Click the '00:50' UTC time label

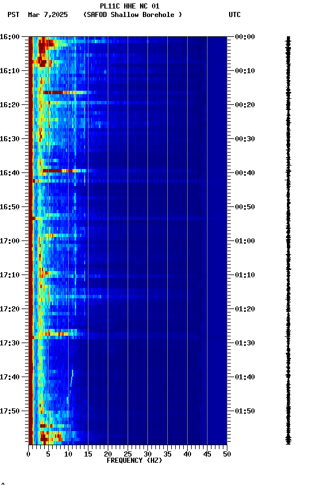tap(245, 207)
